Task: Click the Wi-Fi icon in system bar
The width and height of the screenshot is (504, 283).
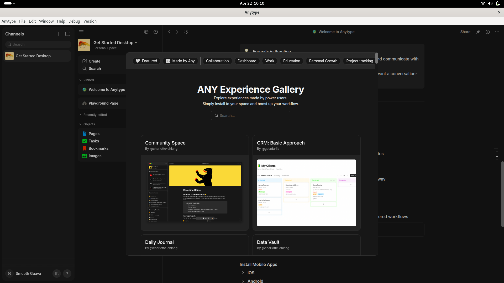Action: tap(483, 3)
